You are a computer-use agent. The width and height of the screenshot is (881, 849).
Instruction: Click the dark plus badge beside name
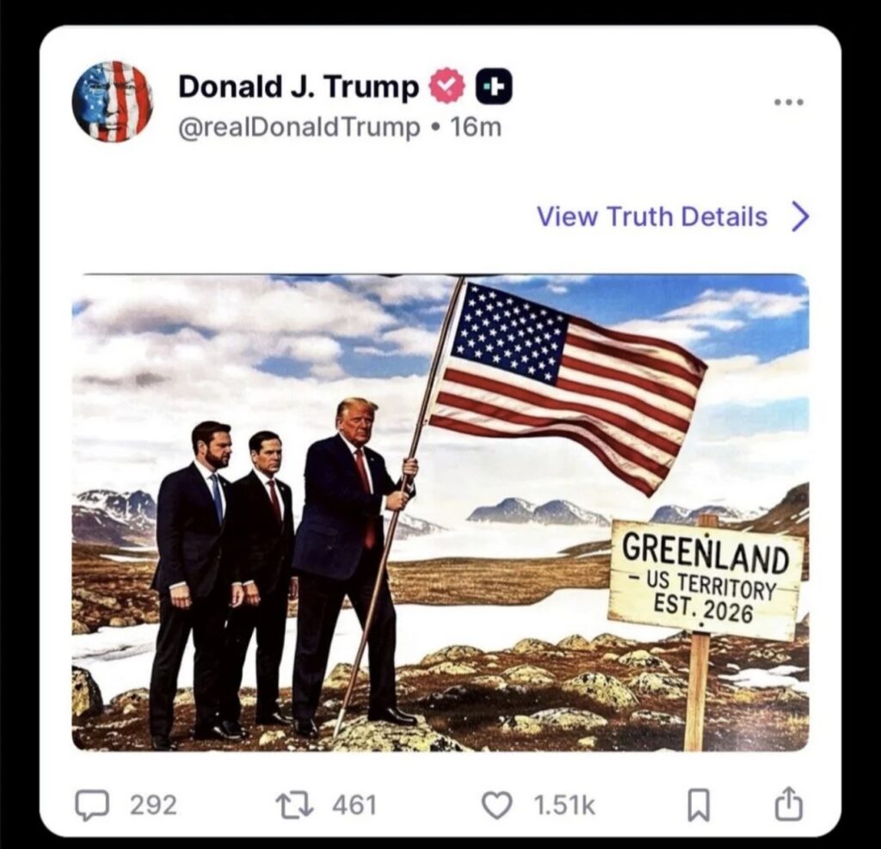[494, 86]
